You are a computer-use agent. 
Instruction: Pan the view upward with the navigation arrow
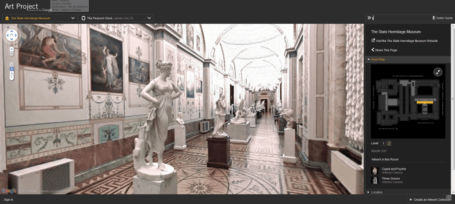tap(12, 31)
